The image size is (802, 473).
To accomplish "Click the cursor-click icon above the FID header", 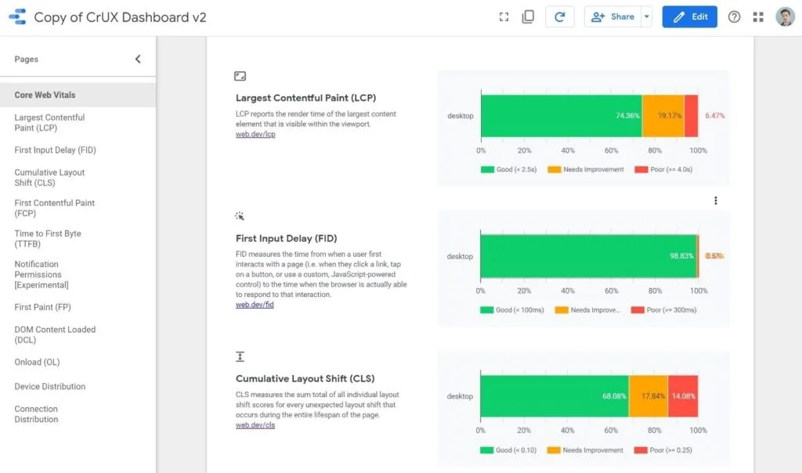I will (x=239, y=216).
